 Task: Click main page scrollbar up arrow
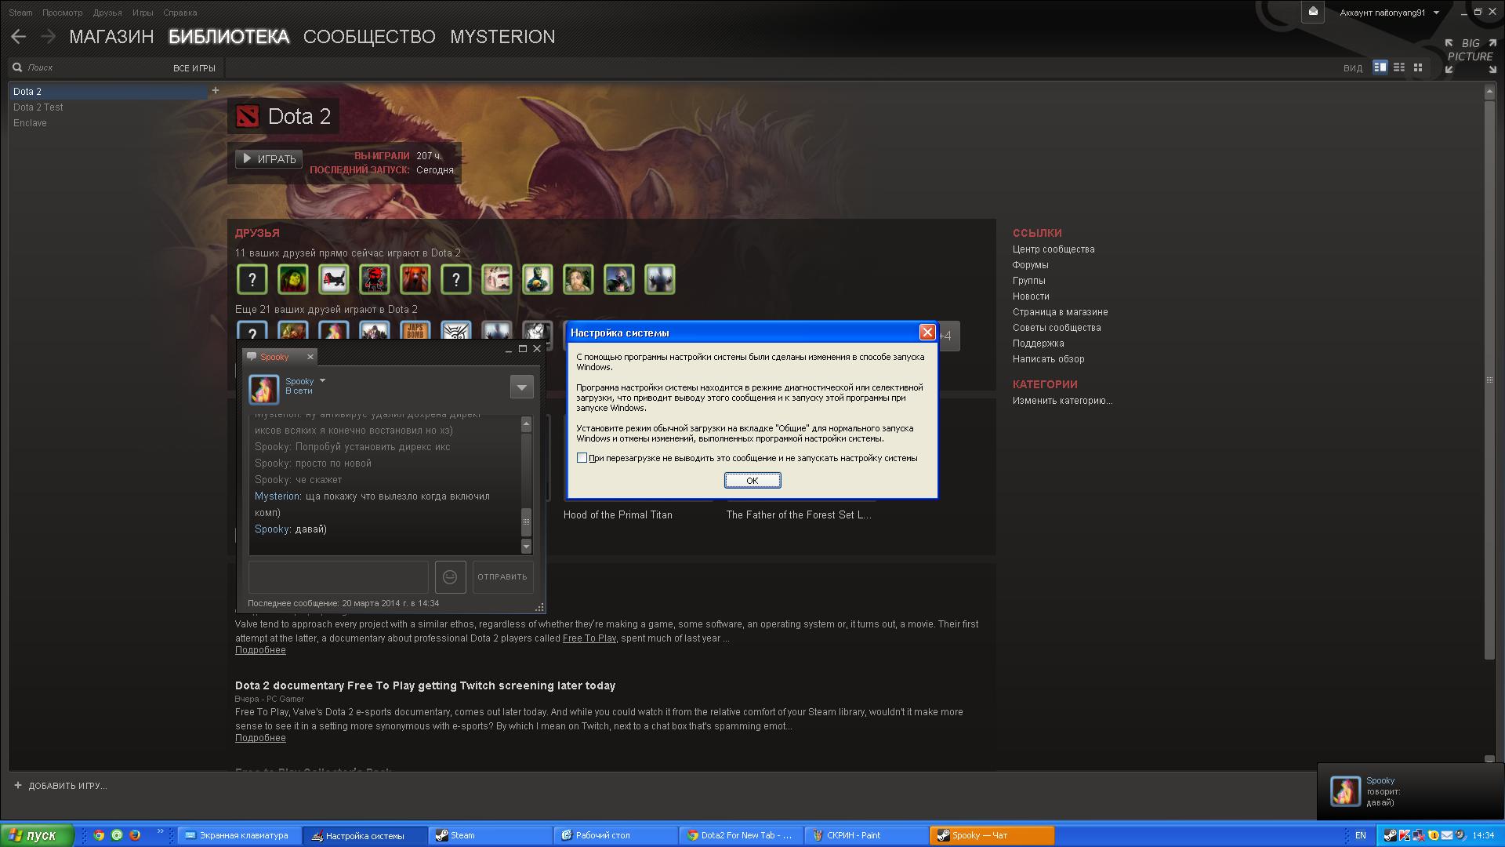[x=1490, y=92]
